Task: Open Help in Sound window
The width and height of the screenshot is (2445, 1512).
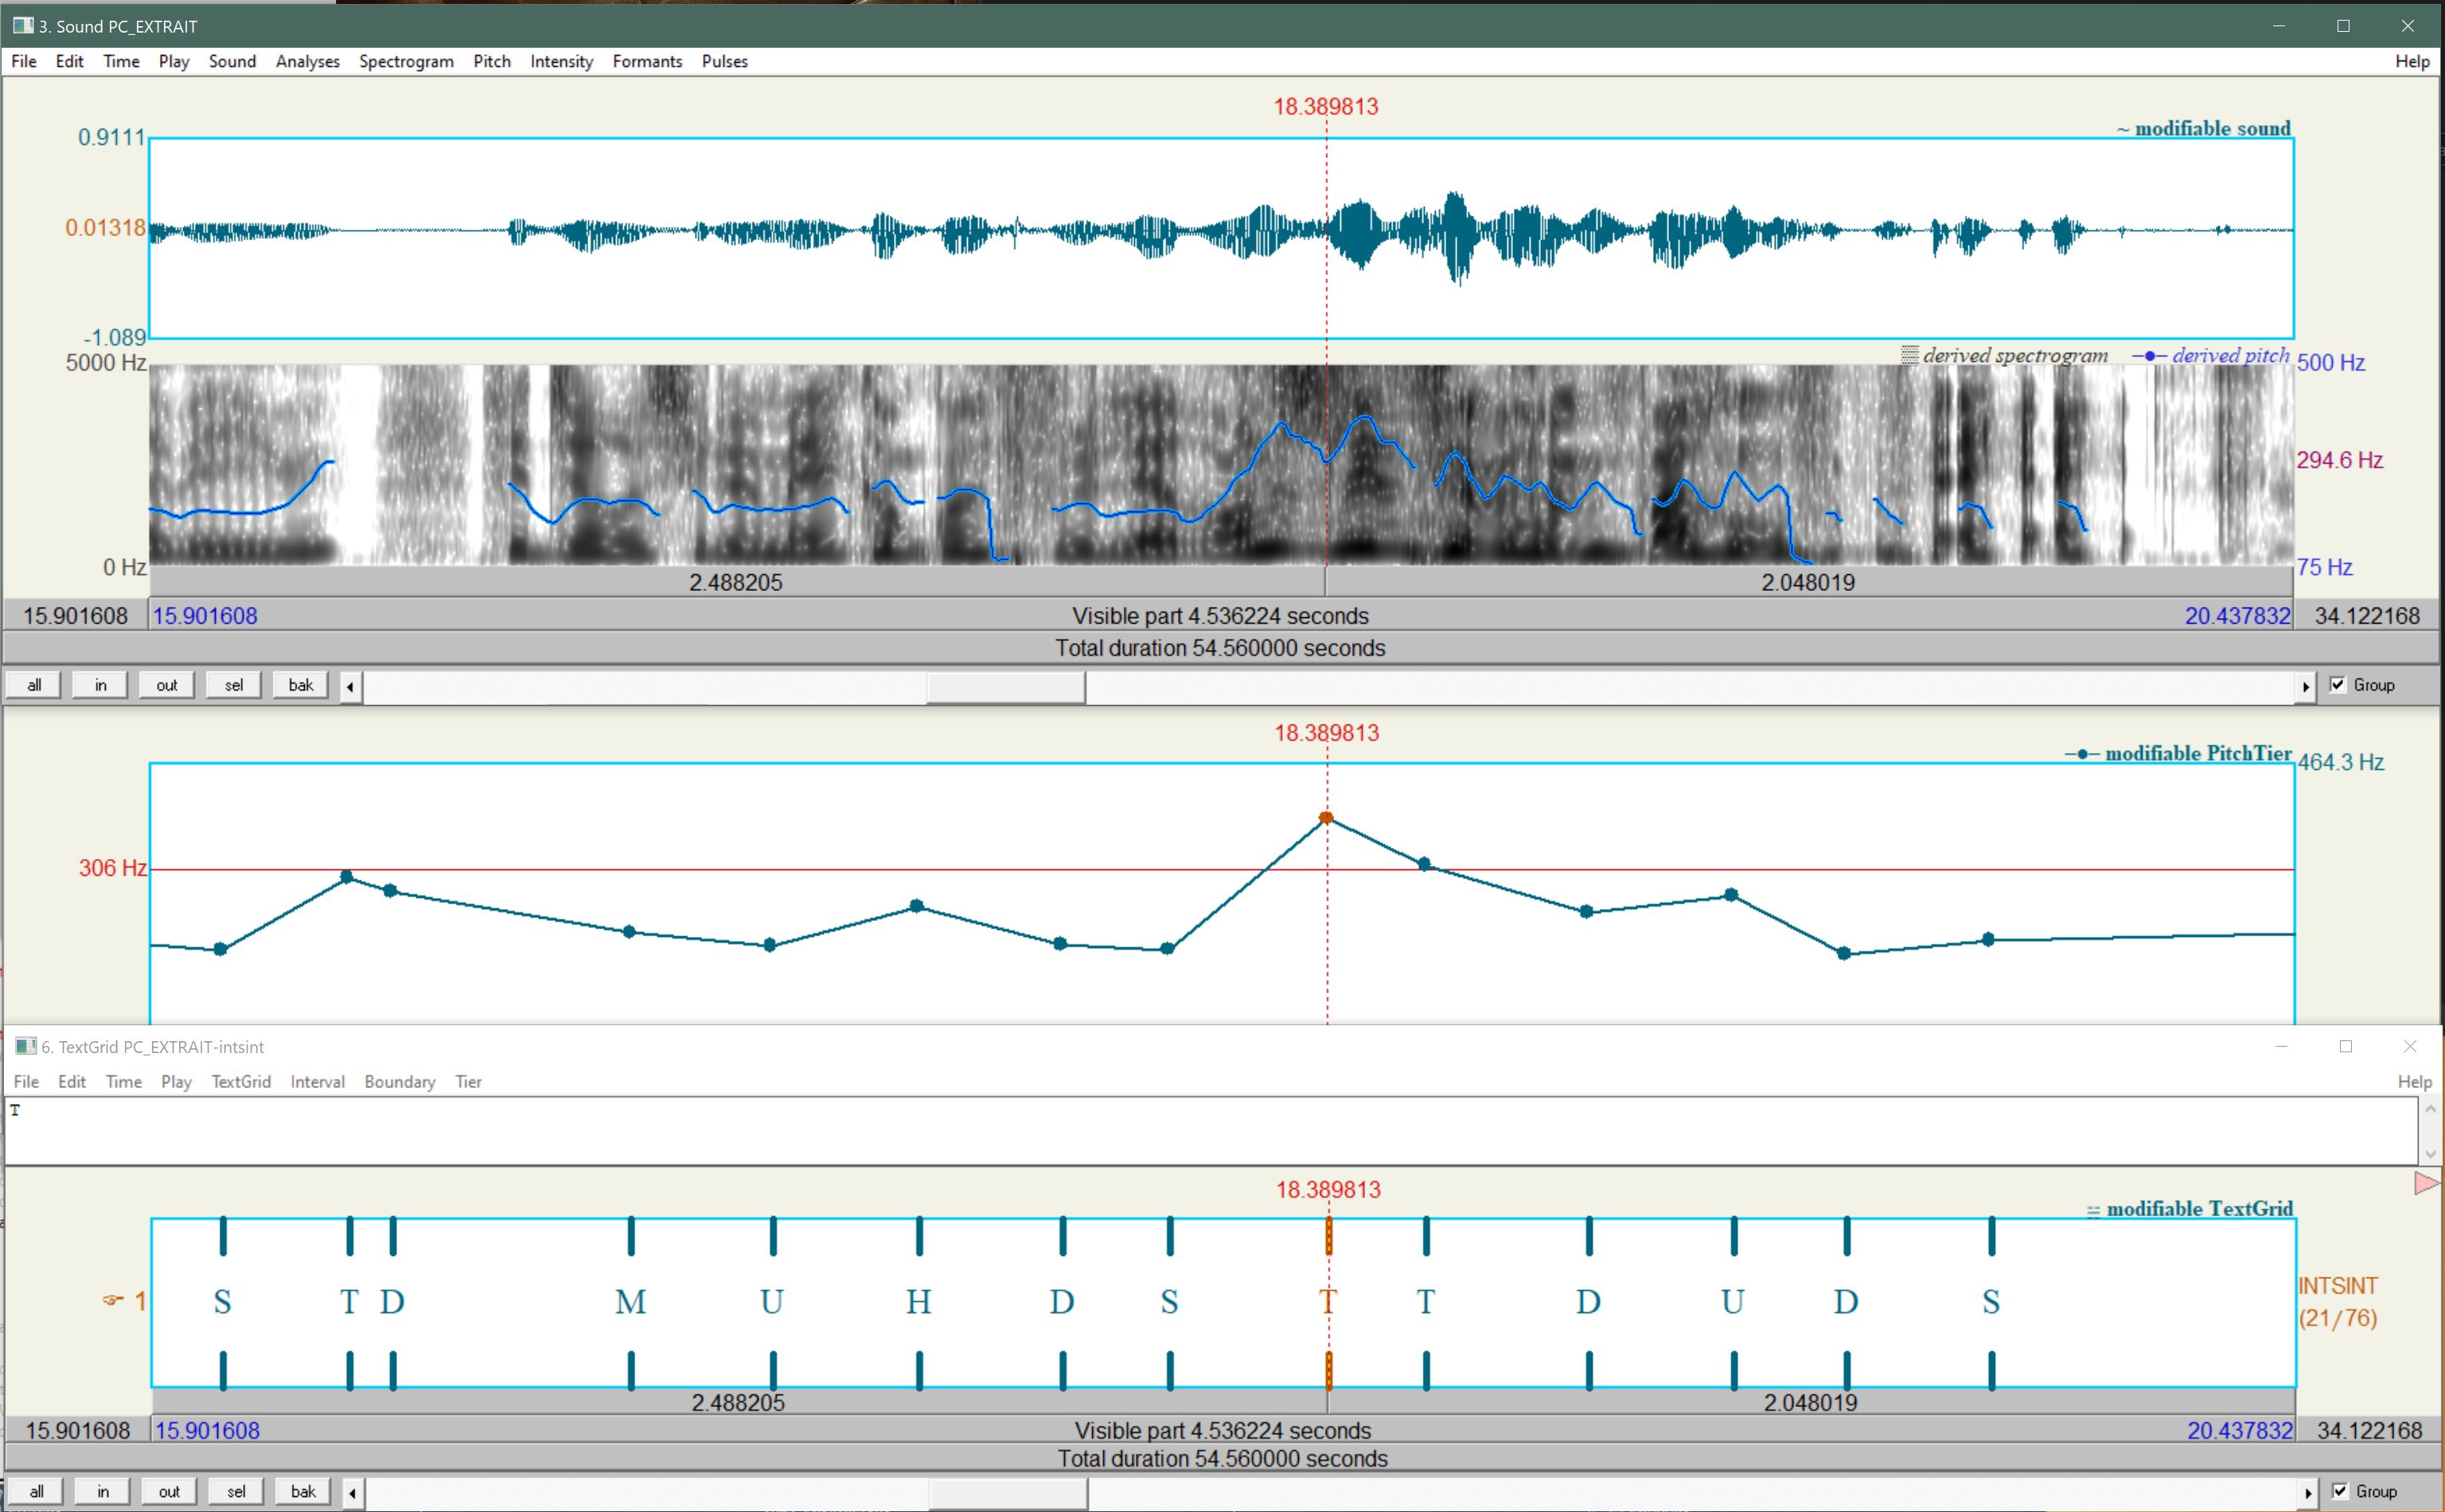Action: [2412, 61]
